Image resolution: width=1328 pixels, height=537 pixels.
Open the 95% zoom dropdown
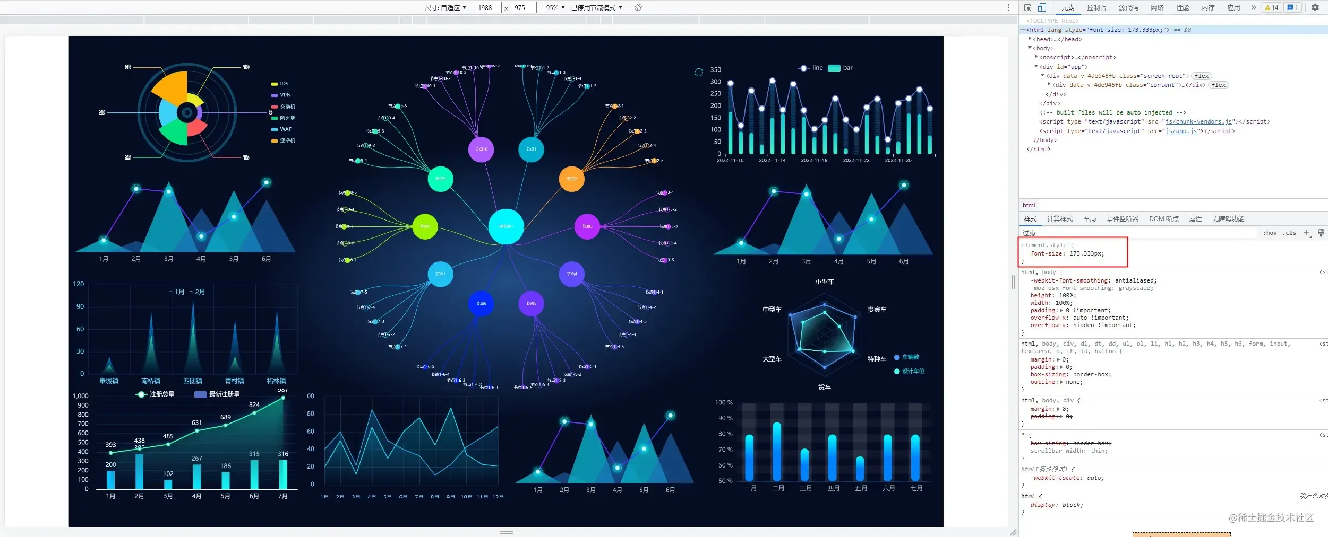click(x=555, y=7)
